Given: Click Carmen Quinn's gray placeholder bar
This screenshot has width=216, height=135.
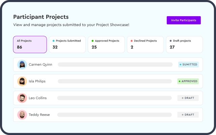Looking at the screenshot, I should coord(115,64).
